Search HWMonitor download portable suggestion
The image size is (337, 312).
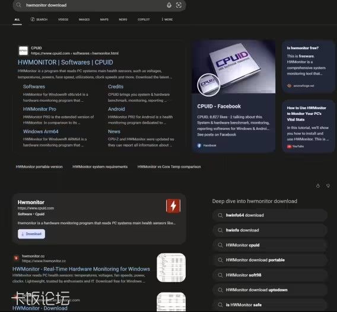[x=270, y=260]
